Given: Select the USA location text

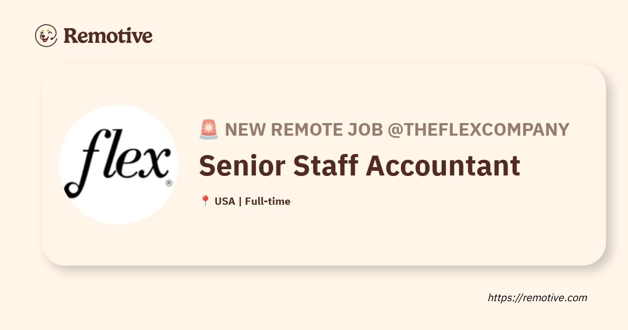Looking at the screenshot, I should (x=225, y=201).
